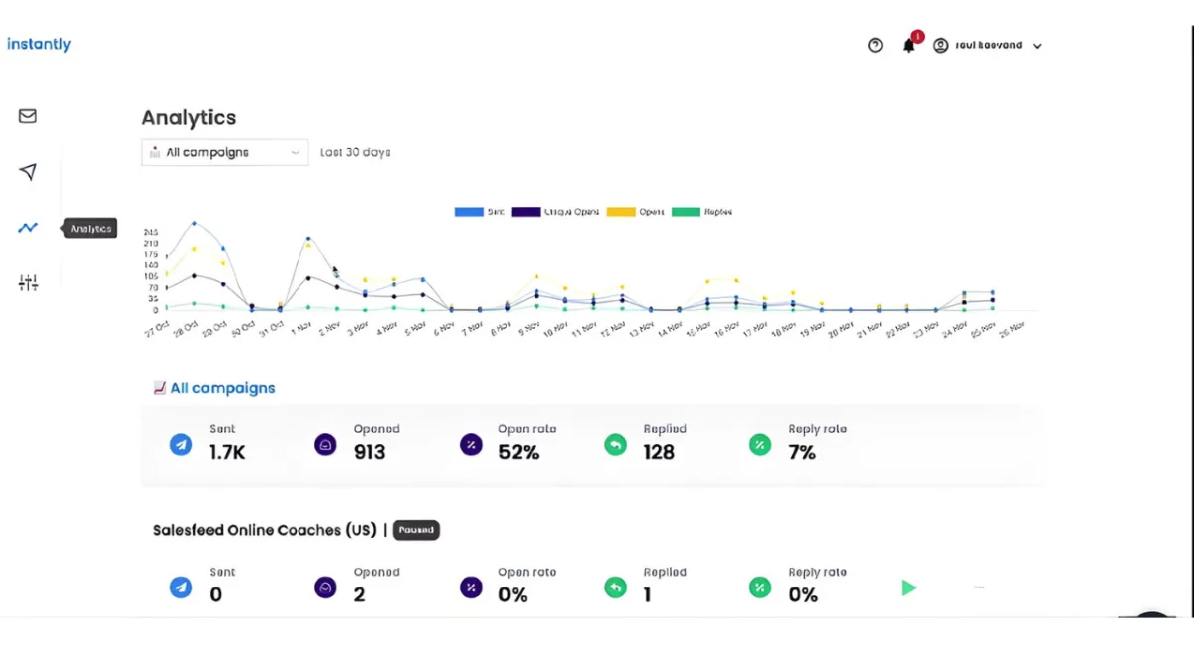1194x671 pixels.
Task: Click the Paused status badge
Action: coord(416,530)
